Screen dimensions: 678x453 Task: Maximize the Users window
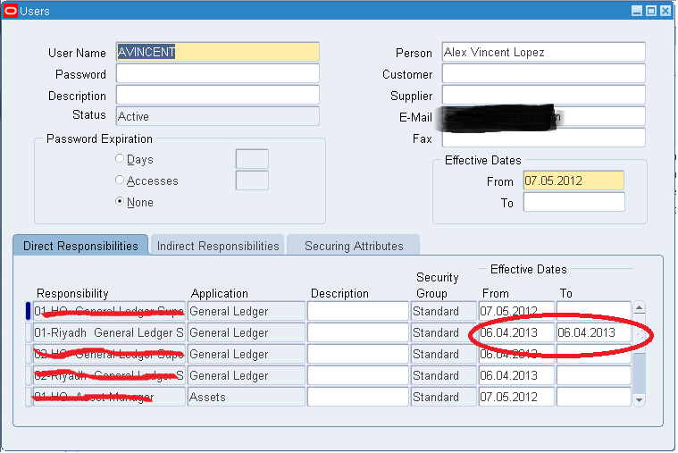[x=651, y=11]
